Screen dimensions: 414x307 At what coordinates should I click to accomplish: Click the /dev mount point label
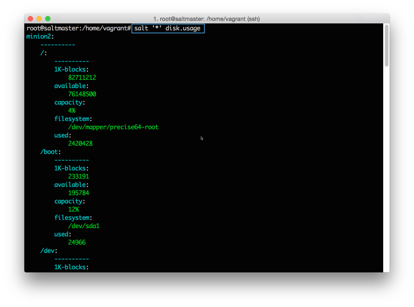(x=49, y=251)
